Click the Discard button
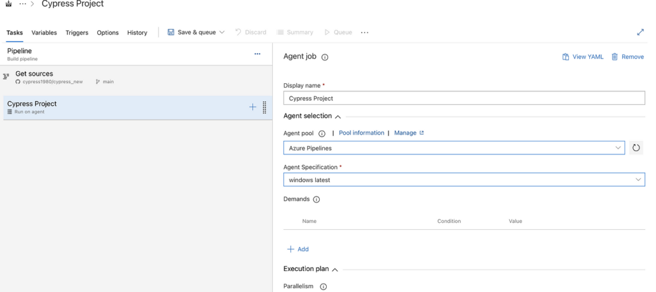Image resolution: width=656 pixels, height=292 pixels. pos(250,32)
